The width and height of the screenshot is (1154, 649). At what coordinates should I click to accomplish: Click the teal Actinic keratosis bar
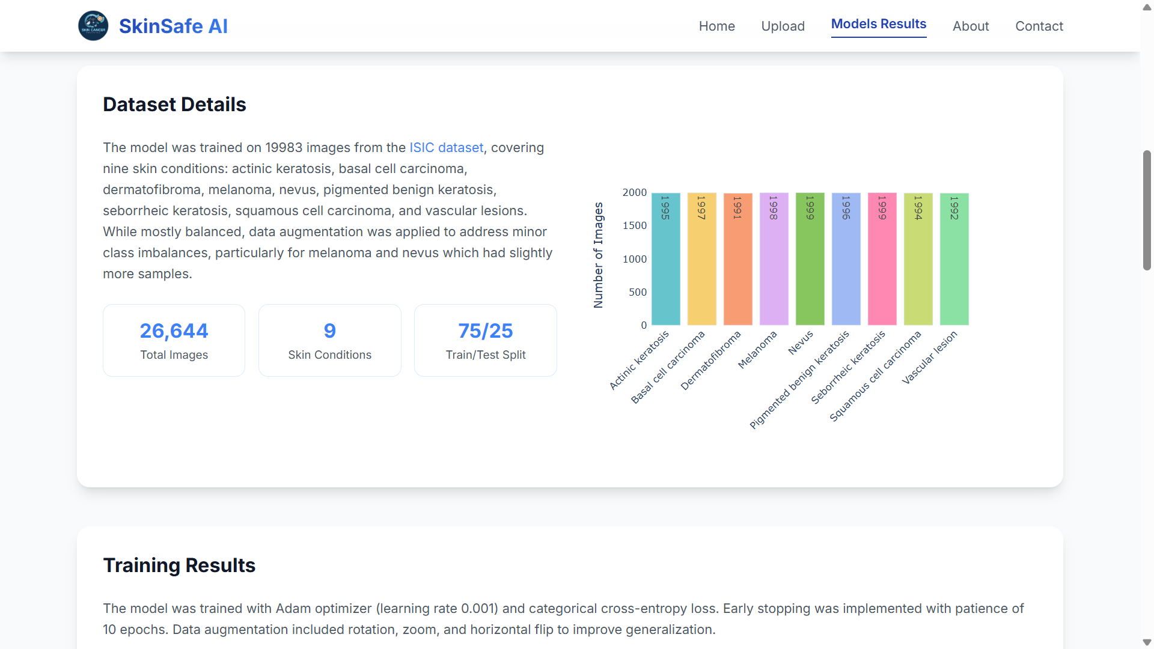(665, 270)
